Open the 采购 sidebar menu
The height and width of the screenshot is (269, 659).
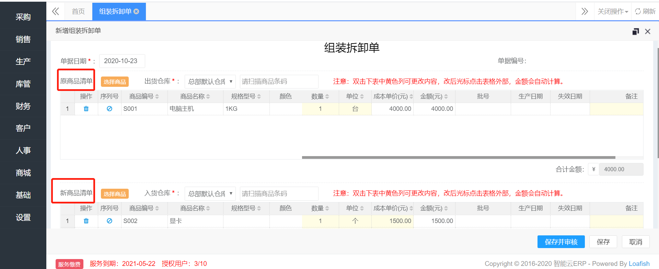23,17
